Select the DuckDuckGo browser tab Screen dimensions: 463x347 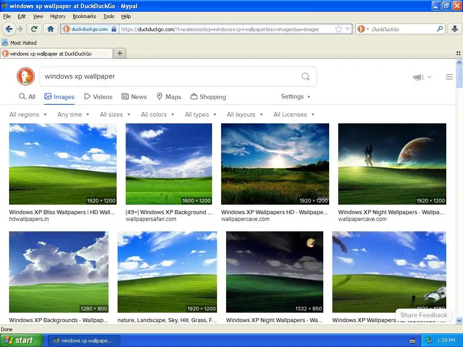pyautogui.click(x=57, y=53)
